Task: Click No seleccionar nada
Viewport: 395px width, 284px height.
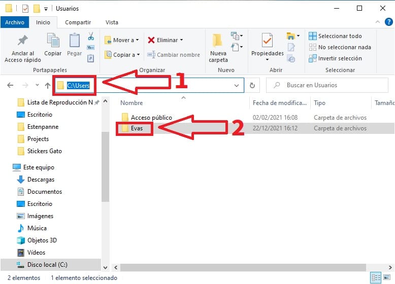Action: pyautogui.click(x=340, y=47)
